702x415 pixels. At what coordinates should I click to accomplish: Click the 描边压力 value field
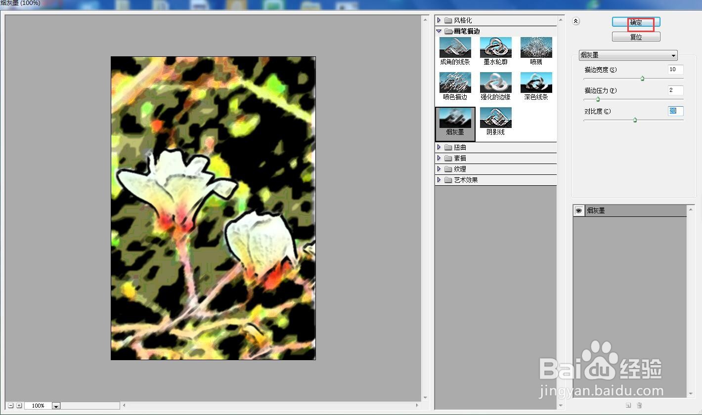click(675, 90)
